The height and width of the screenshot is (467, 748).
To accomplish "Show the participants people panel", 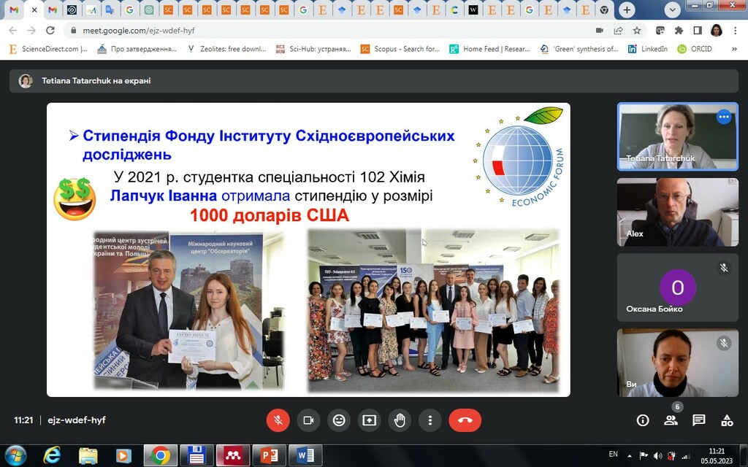I will (x=671, y=420).
